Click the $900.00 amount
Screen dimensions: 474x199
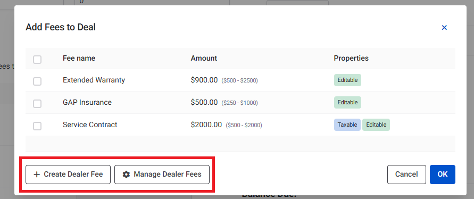[x=204, y=80]
